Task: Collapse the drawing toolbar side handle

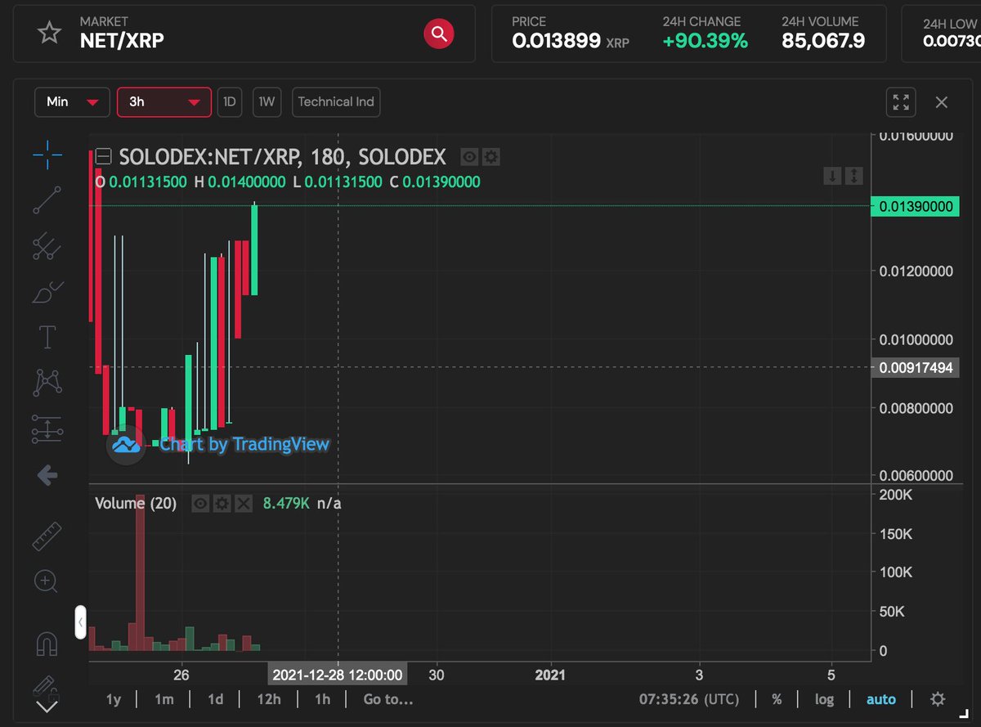Action: coord(81,622)
